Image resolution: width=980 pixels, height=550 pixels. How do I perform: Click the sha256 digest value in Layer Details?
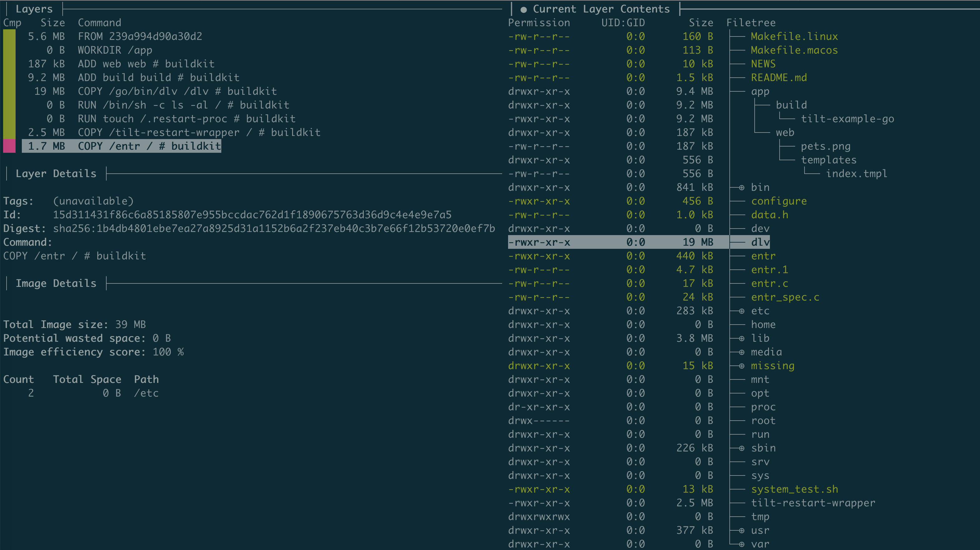274,228
